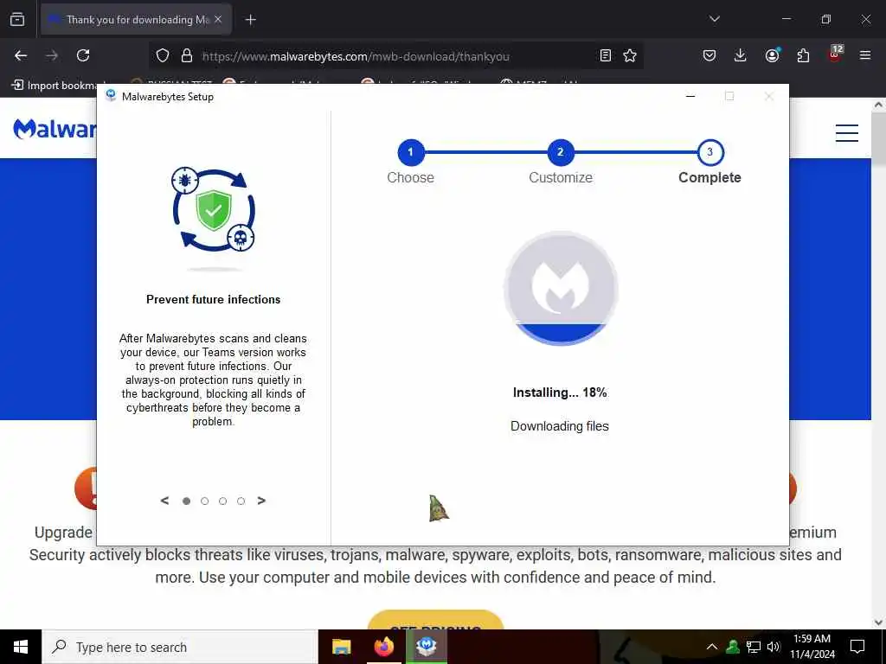Click step 3 Complete circle
886x664 pixels.
click(x=709, y=152)
